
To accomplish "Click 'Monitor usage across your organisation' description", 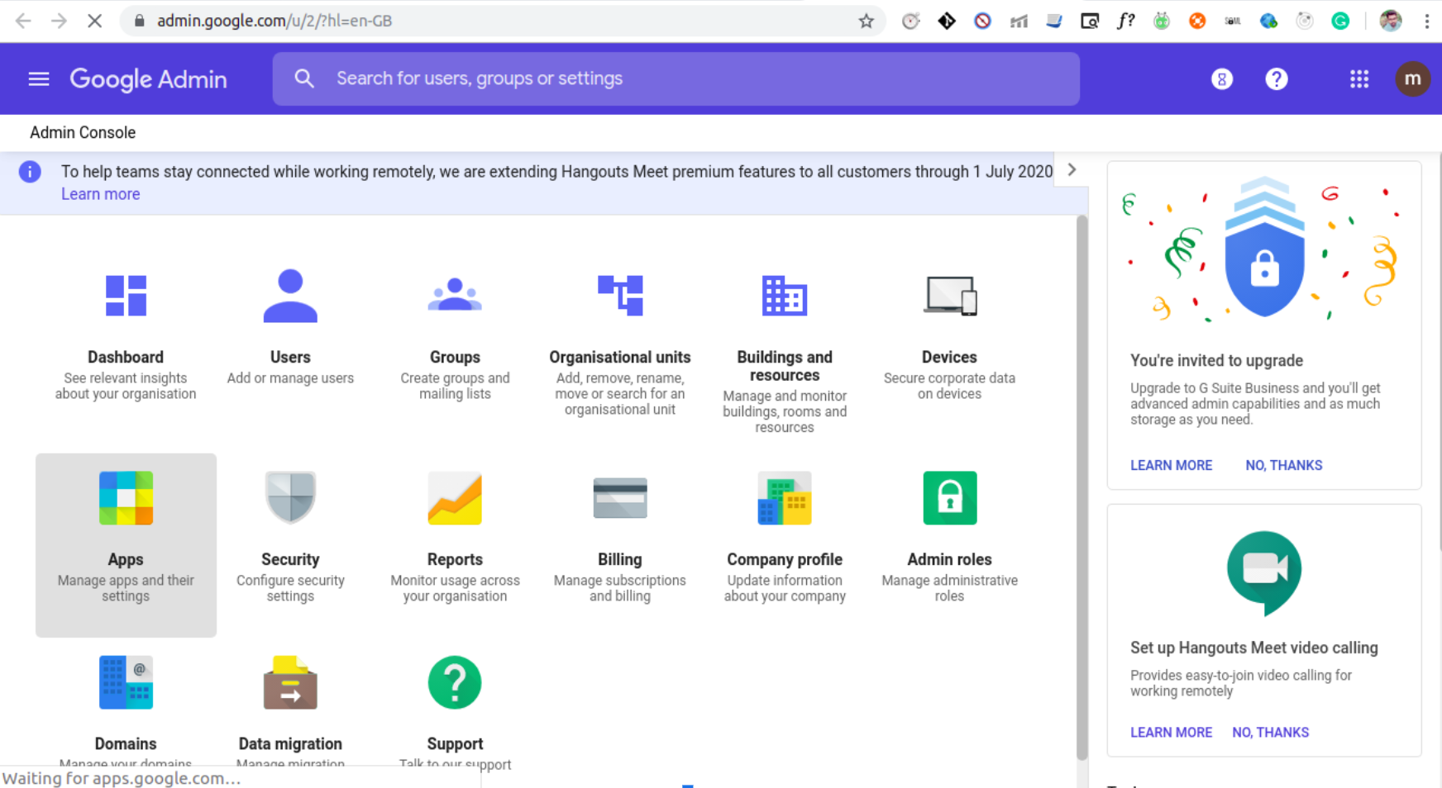I will [x=455, y=588].
